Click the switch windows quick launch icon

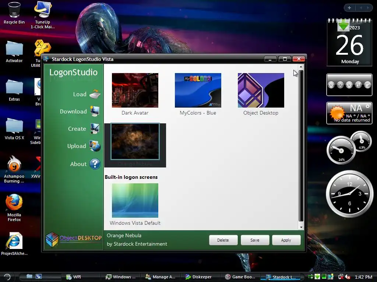(39, 276)
